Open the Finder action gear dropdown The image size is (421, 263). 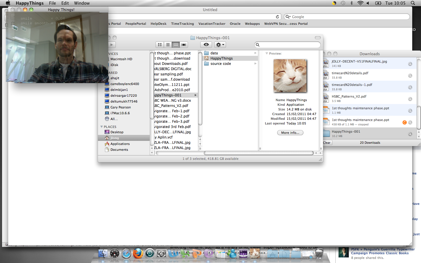pos(220,45)
